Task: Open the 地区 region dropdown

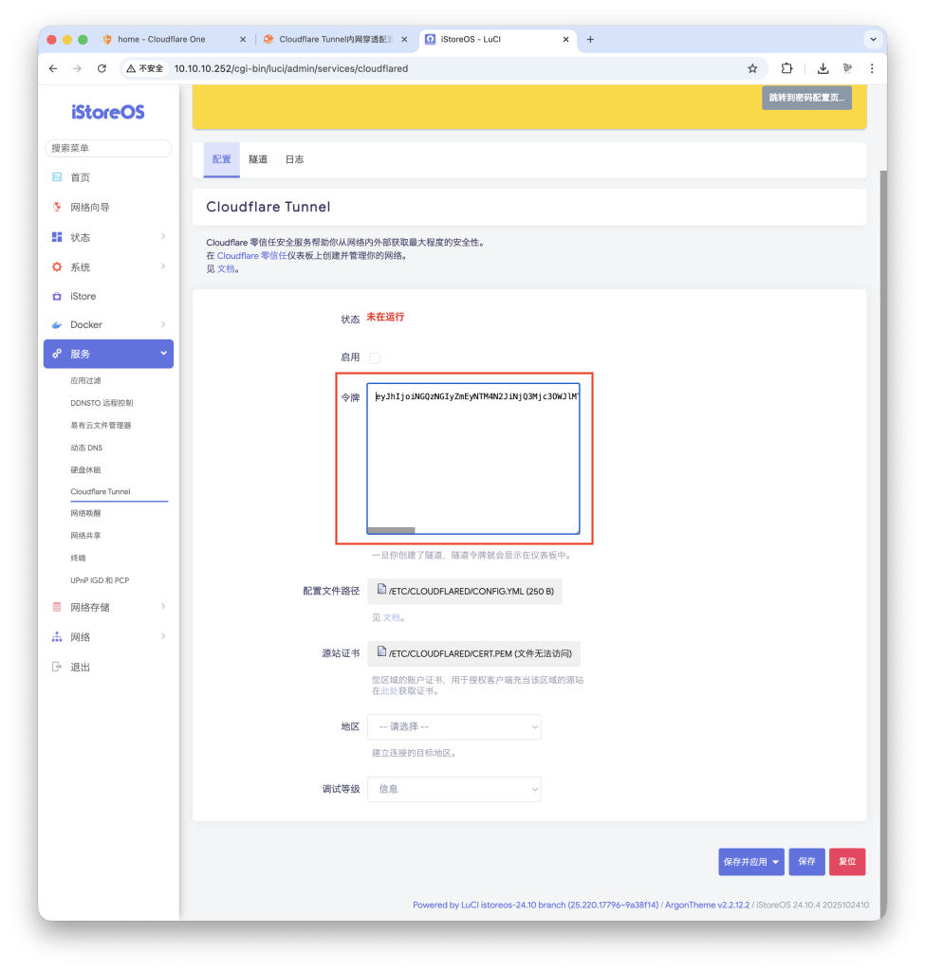Action: pos(453,727)
